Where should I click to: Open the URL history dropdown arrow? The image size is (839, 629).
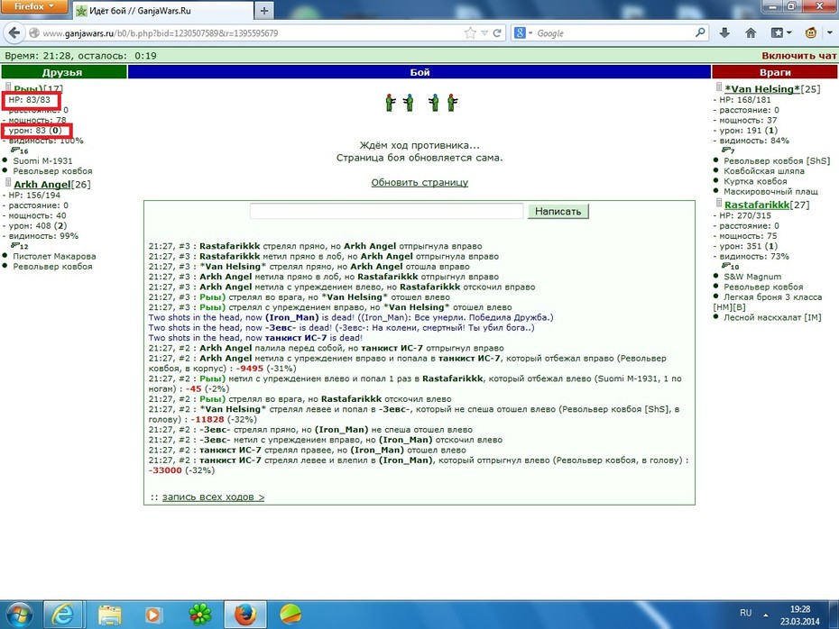(x=484, y=33)
